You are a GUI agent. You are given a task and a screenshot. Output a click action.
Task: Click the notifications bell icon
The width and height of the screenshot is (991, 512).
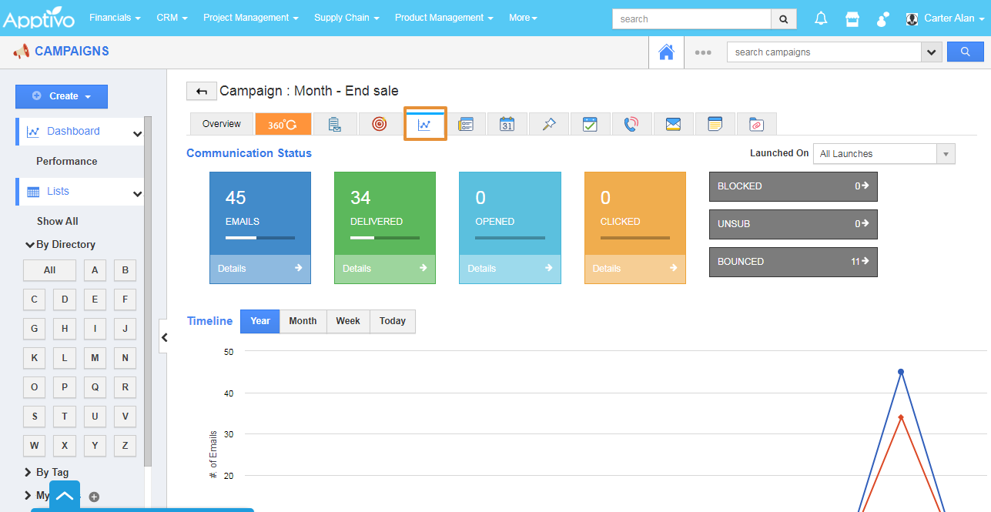click(821, 18)
